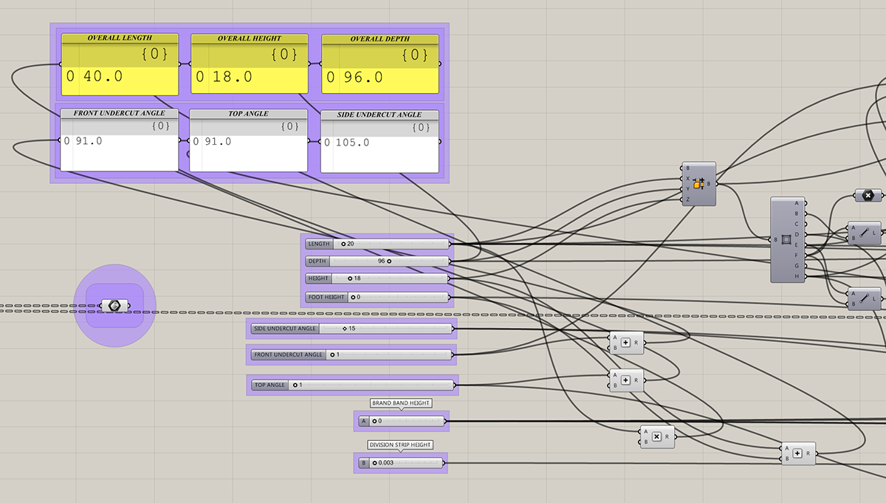Screen dimensions: 886x503
Task: Click output R of the multiplication component
Action: (667, 437)
